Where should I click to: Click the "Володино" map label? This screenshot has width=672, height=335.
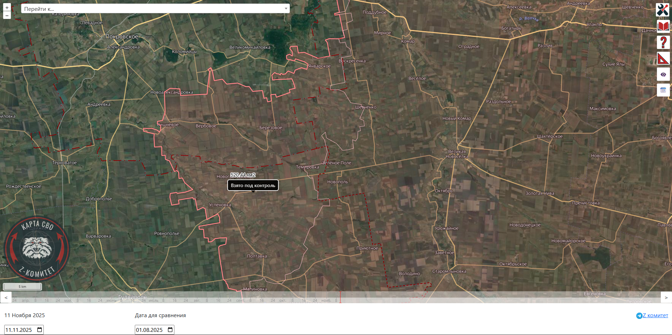(409, 273)
